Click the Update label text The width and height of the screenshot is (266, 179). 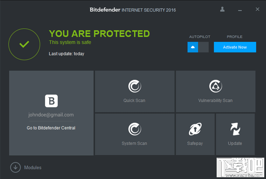pos(235,143)
